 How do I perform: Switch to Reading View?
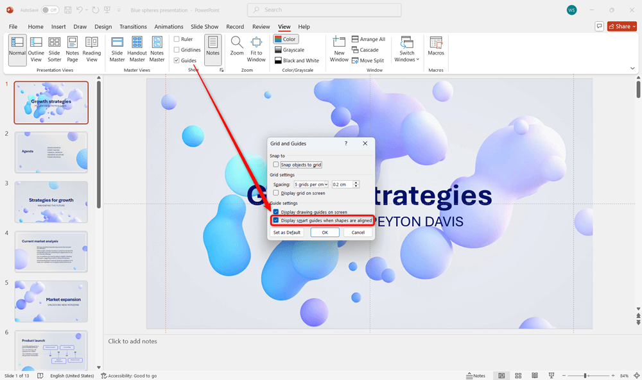point(91,47)
